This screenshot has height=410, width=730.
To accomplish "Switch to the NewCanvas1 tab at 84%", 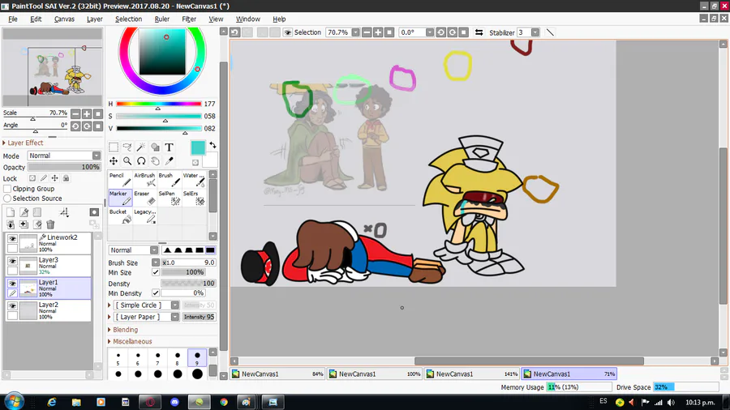I will 277,374.
